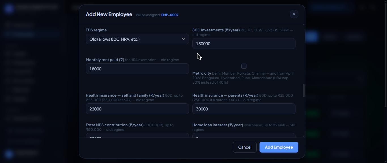Click the EMP-0007 employee ID

click(x=170, y=15)
